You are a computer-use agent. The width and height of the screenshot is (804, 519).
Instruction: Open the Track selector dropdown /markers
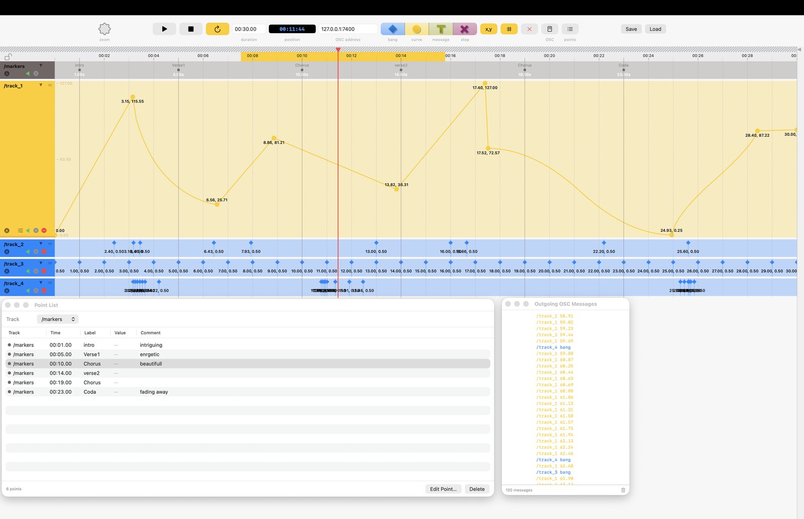(x=58, y=319)
